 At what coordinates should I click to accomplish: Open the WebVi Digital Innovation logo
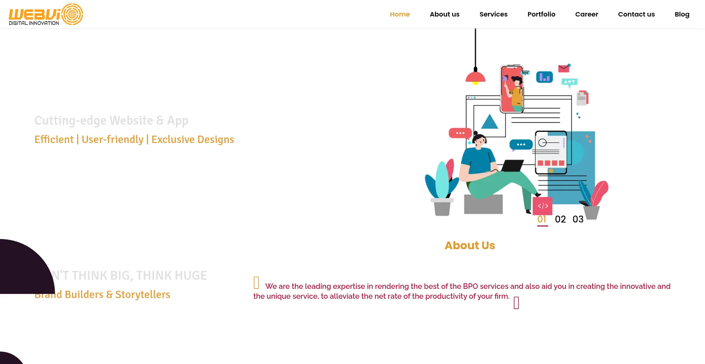click(x=46, y=14)
